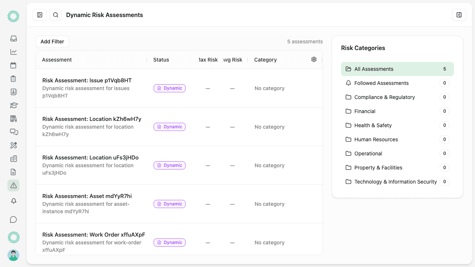Click the Clipboard tasks icon

(13, 79)
